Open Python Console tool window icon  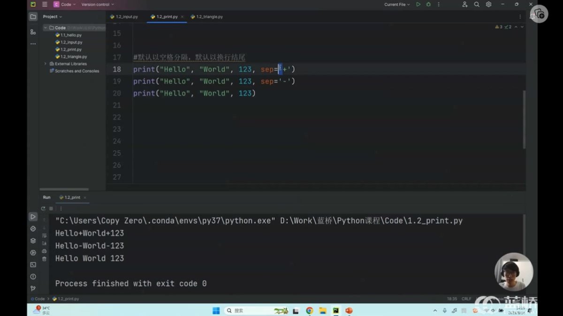[x=33, y=229]
